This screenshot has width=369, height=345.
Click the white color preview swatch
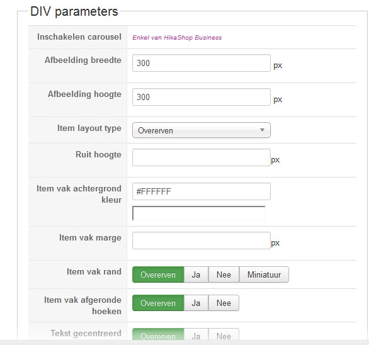199,213
